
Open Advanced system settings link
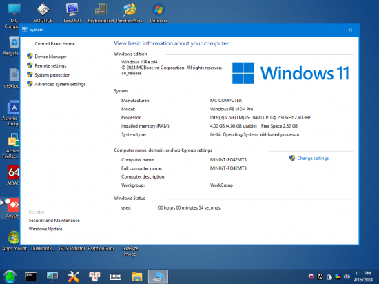60,84
